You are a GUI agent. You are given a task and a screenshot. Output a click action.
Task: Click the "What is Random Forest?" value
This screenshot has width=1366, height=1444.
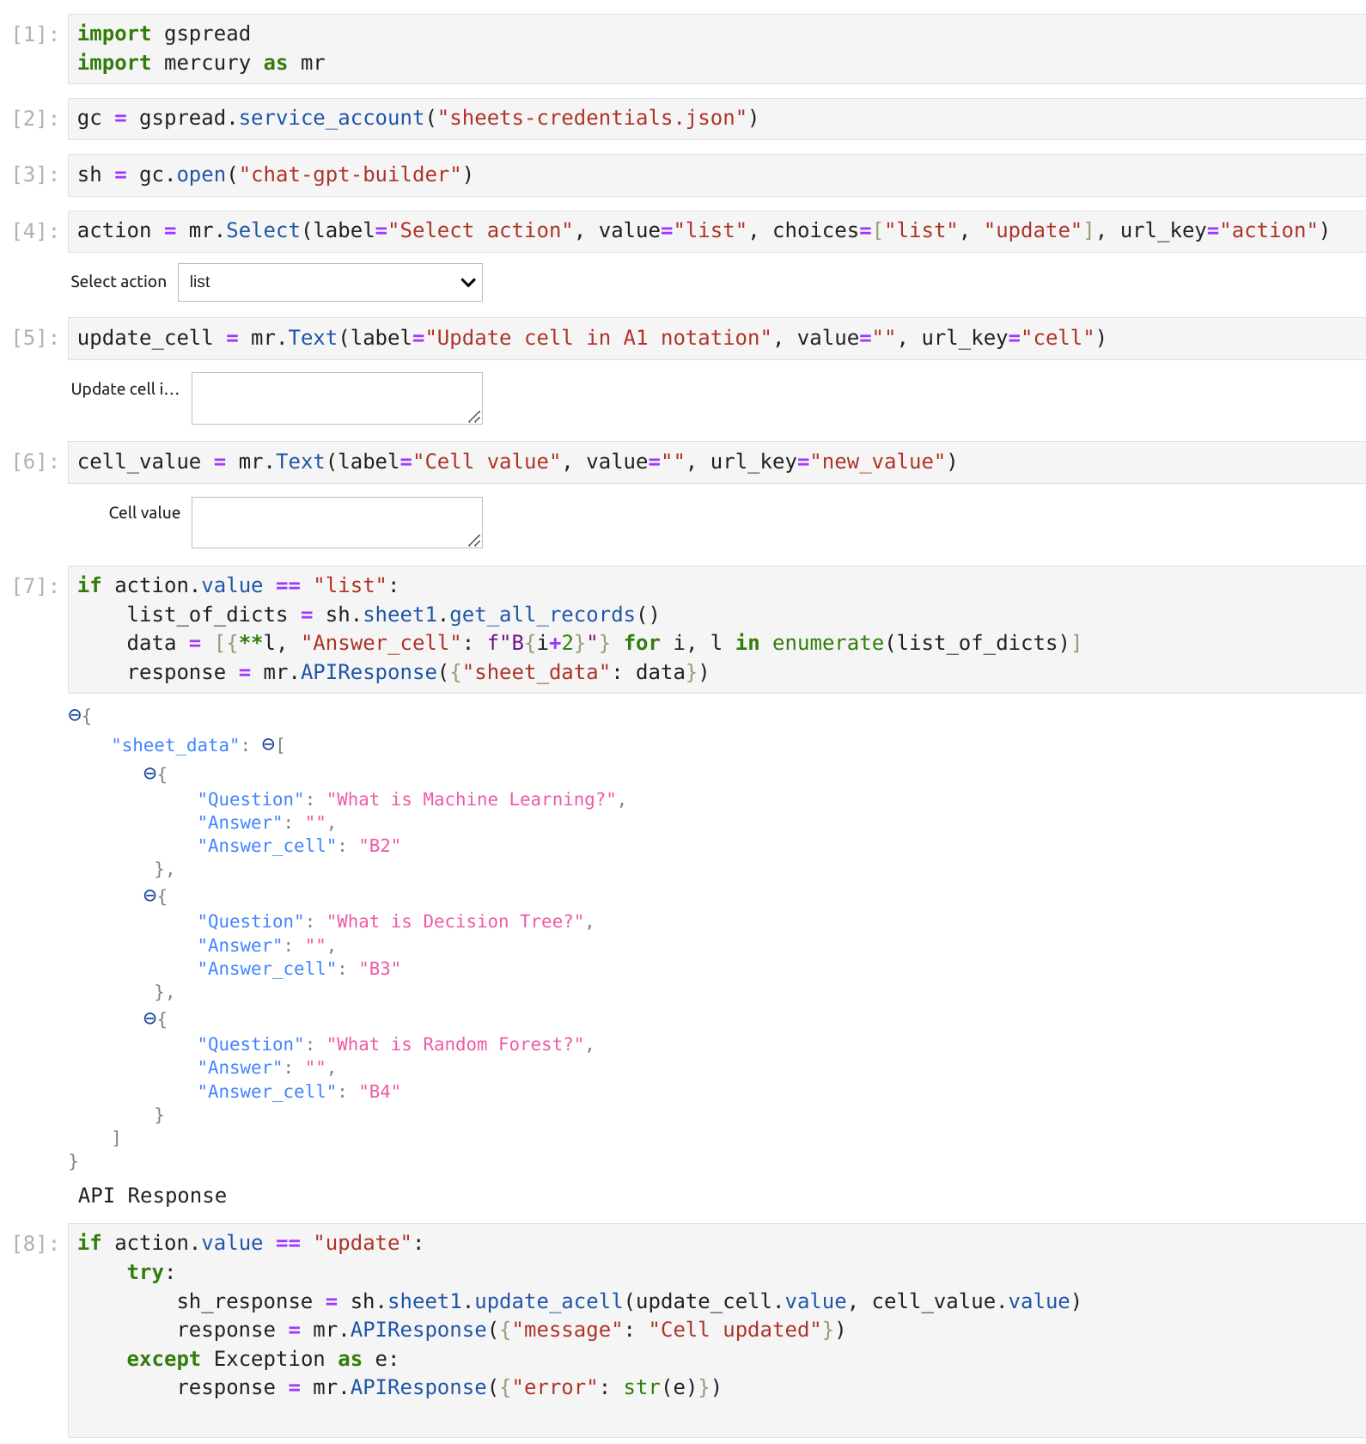point(455,1044)
